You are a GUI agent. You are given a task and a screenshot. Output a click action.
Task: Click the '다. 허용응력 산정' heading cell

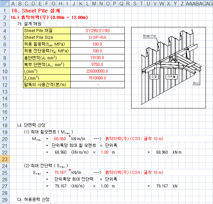33,200
